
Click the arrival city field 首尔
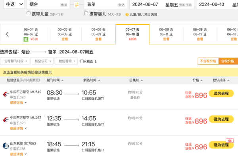pyautogui.click(x=106, y=4)
